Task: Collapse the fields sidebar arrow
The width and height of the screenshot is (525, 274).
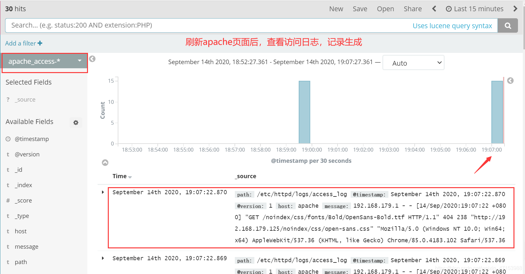Action: 92,59
